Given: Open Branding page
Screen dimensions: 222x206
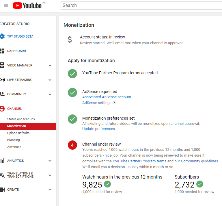Looking at the screenshot, I should point(14,140).
